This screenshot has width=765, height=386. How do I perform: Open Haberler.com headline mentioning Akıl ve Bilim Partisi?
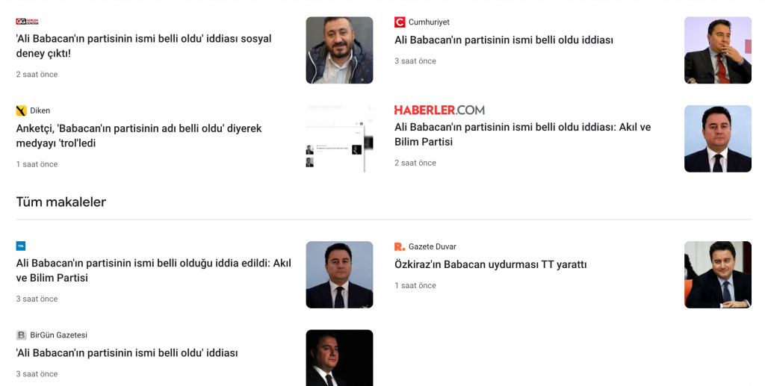522,134
